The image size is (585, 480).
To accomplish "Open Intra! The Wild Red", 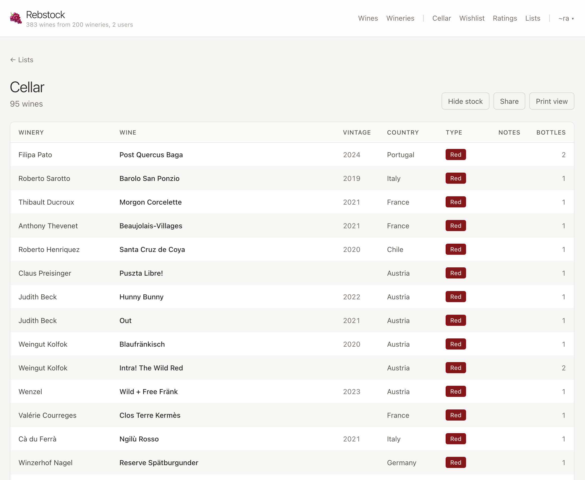I will click(x=151, y=368).
